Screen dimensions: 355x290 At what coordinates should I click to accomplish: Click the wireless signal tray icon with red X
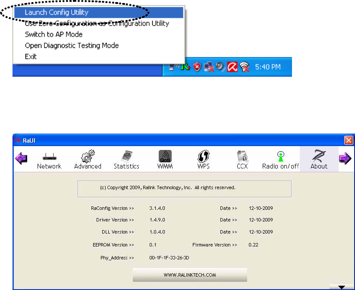click(244, 67)
